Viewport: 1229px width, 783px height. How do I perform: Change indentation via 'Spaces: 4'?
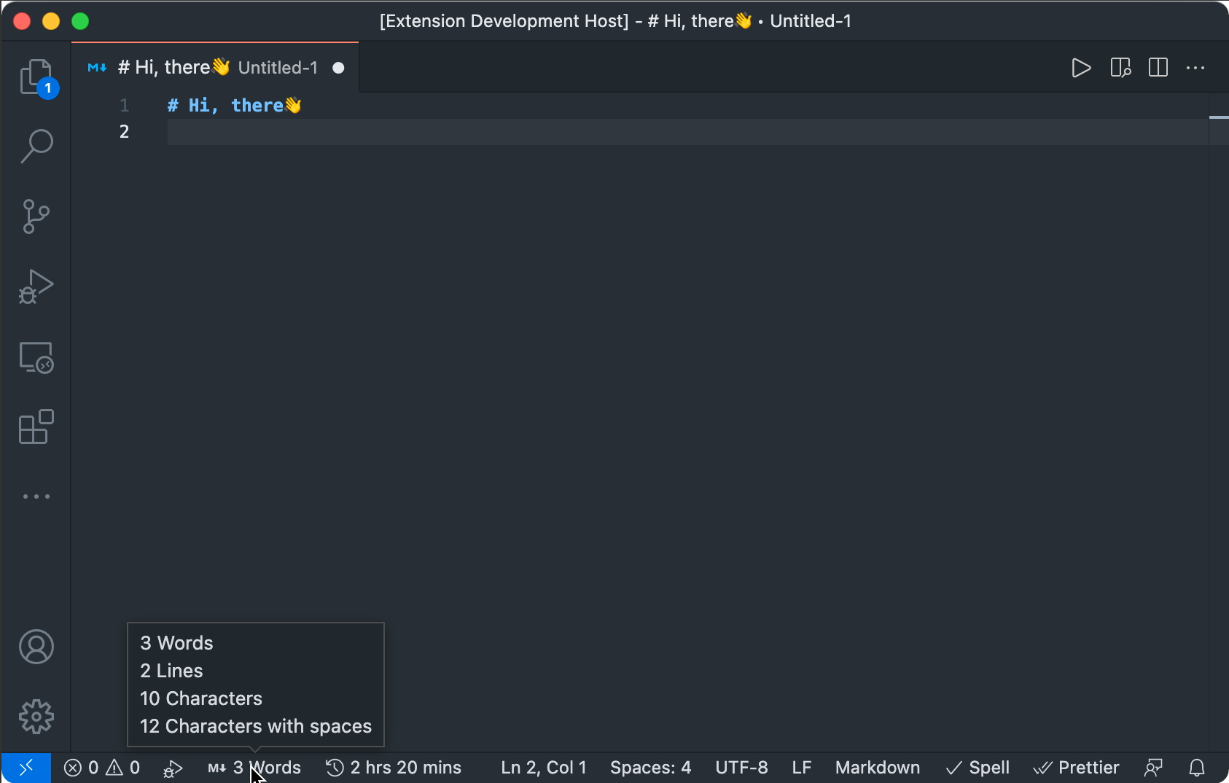(650, 768)
